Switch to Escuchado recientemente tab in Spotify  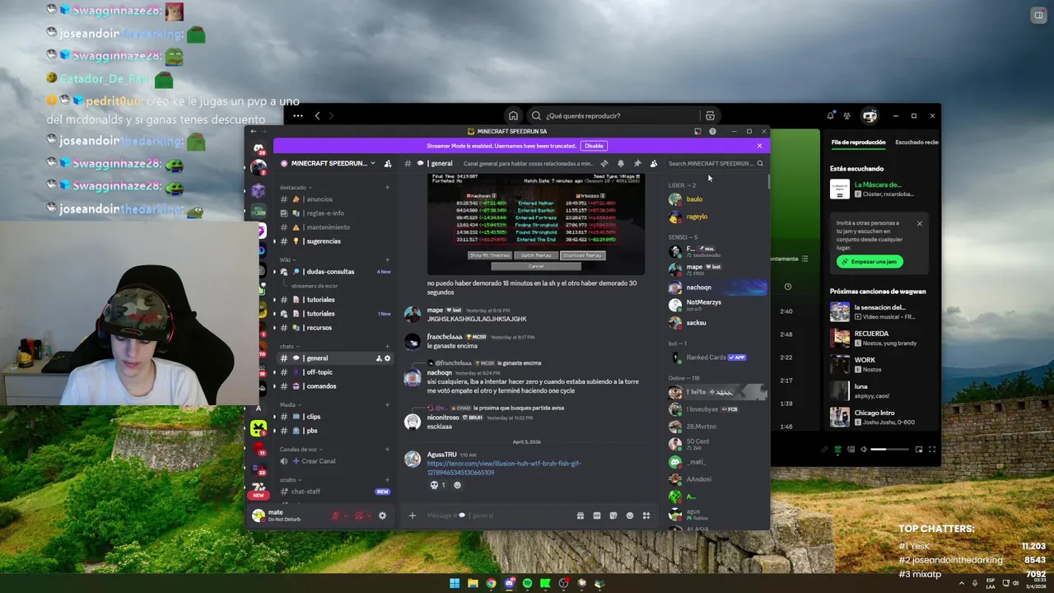916,142
